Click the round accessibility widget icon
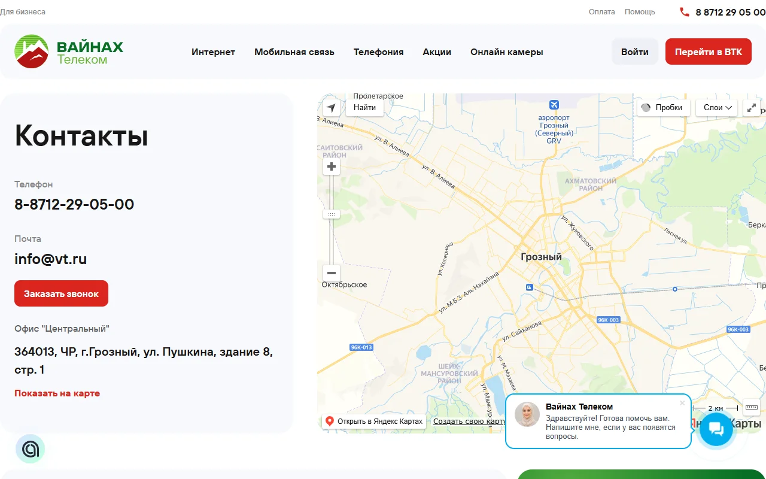 (31, 449)
